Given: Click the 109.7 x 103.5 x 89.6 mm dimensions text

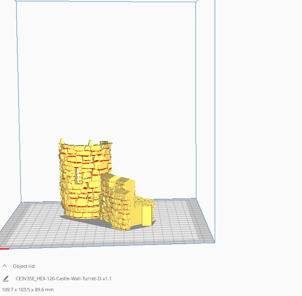Looking at the screenshot, I should pos(28,290).
